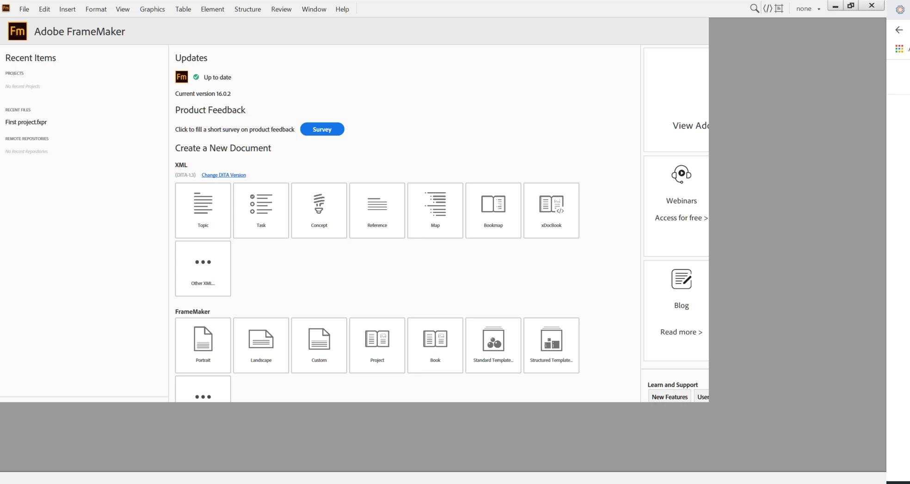Image resolution: width=910 pixels, height=484 pixels.
Task: Open the Format menu
Action: tap(96, 9)
